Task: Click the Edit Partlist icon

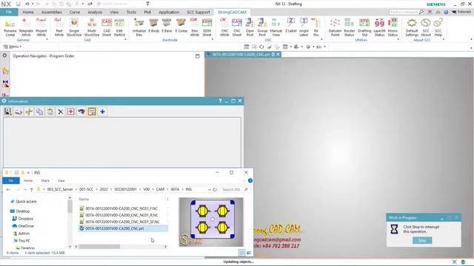Action: 119,27
